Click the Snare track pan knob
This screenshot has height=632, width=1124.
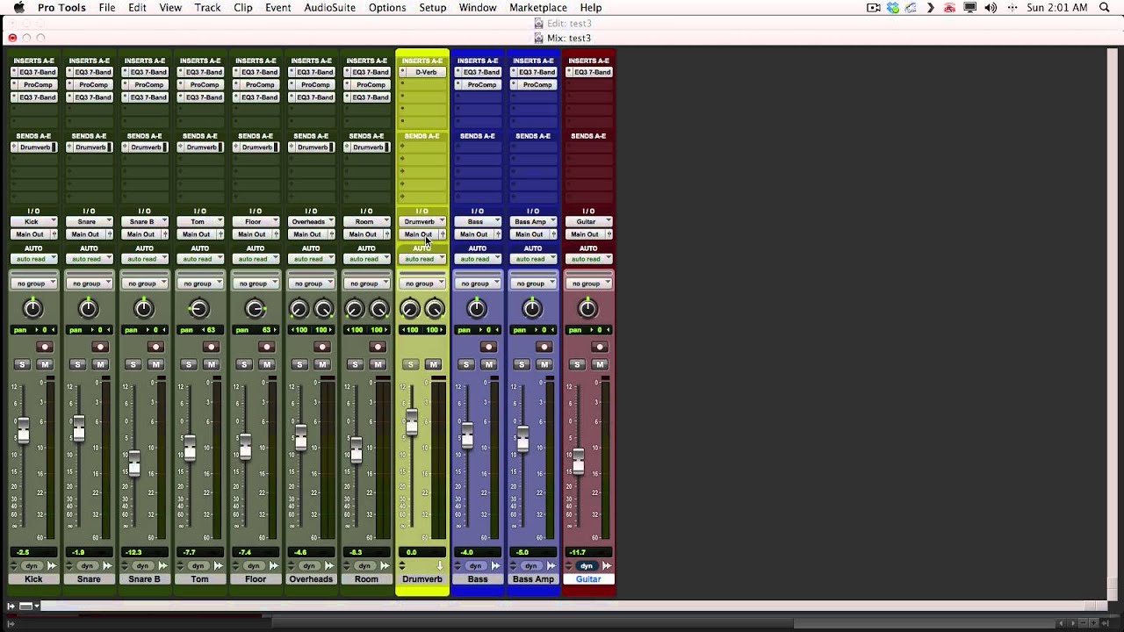[88, 308]
